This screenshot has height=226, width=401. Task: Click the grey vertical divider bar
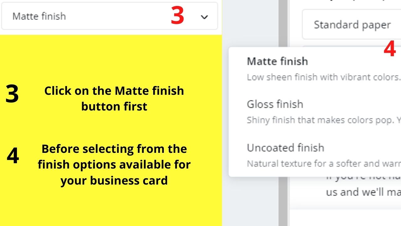[283, 113]
